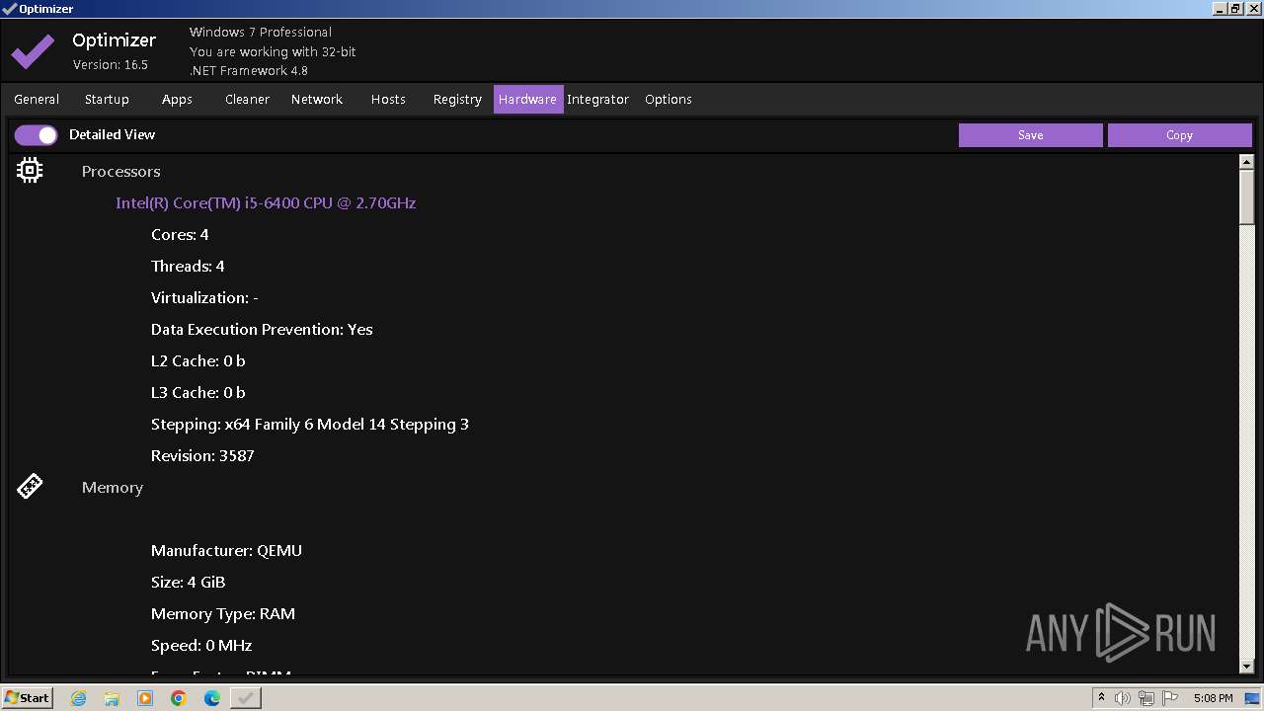Click the 'L3 Cache: 0 b' row
The image size is (1264, 711).
197,393
